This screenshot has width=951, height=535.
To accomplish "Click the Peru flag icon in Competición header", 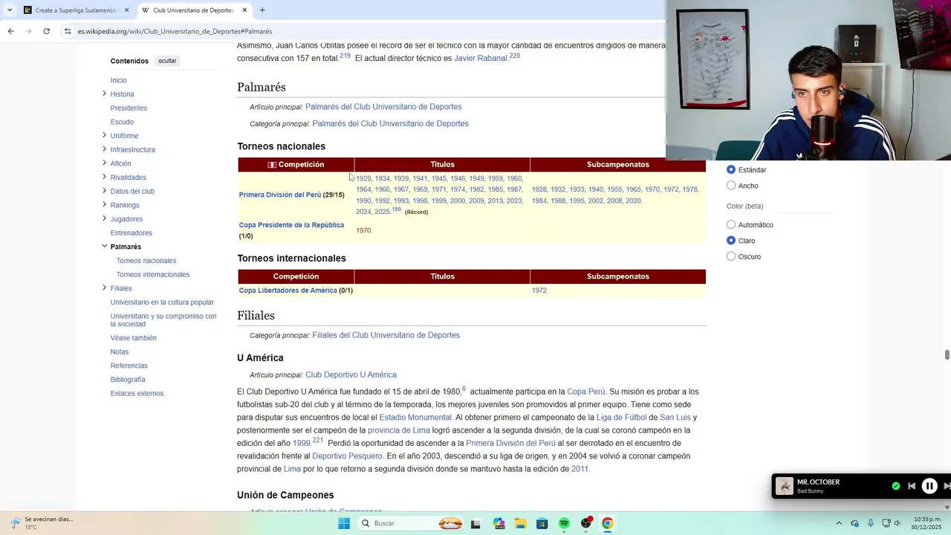I will point(272,165).
